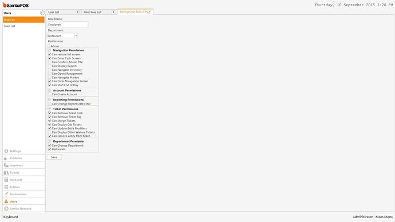This screenshot has width=395, height=222.
Task: Open Samba Network globe icon
Action: pyautogui.click(x=6, y=209)
